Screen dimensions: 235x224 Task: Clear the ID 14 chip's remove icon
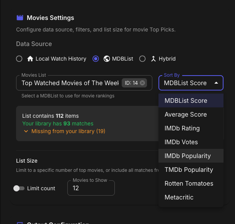tap(142, 83)
